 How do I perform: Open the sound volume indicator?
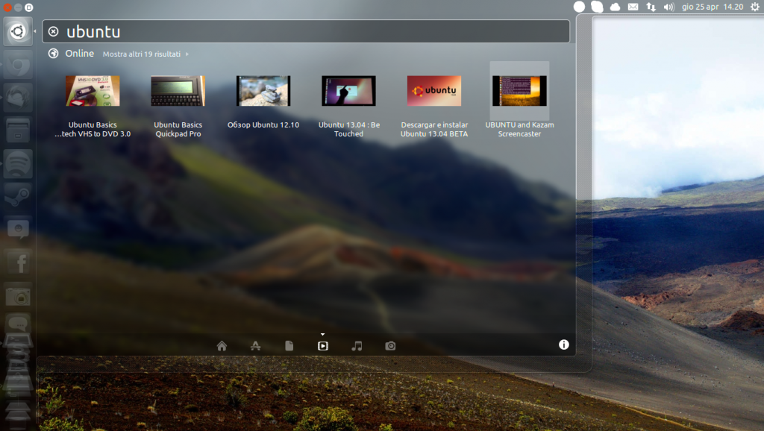(x=669, y=7)
